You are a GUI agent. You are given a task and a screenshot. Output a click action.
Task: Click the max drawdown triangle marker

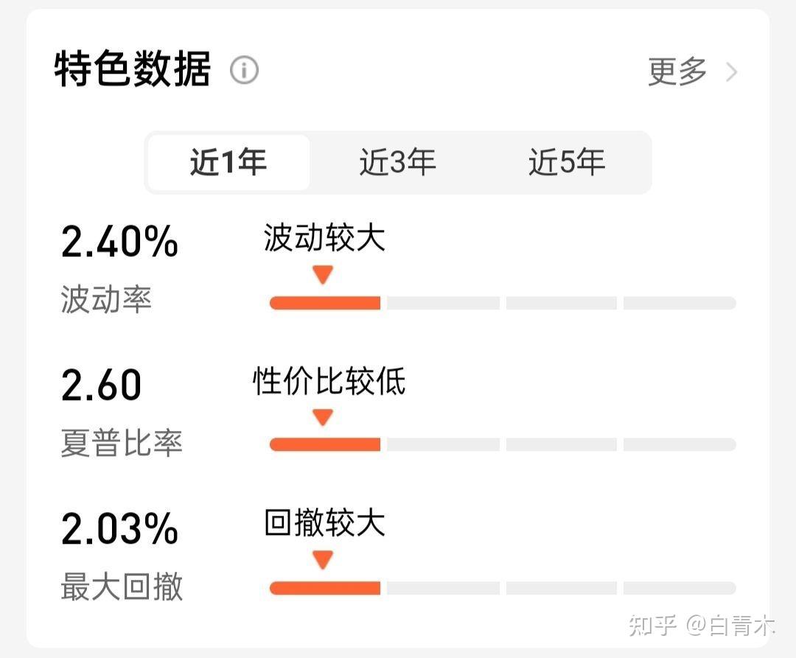tap(322, 561)
